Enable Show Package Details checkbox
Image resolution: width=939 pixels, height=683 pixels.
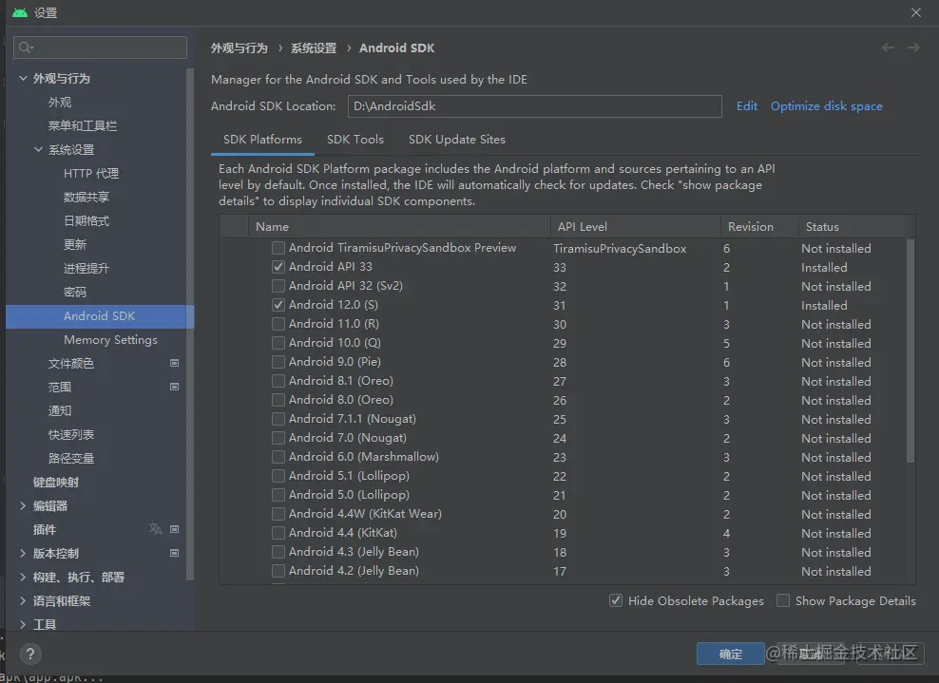point(783,600)
